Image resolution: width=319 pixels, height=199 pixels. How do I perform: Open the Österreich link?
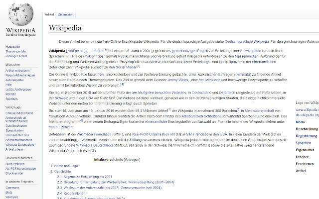click(x=227, y=93)
